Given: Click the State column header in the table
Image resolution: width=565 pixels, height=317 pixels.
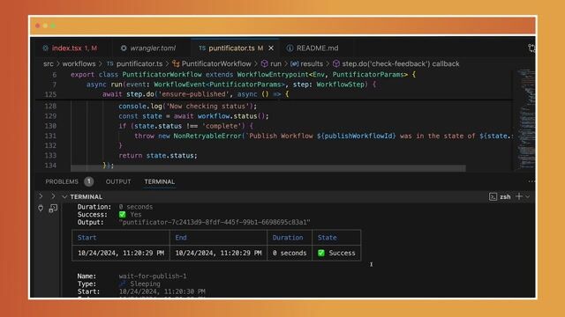Looking at the screenshot, I should pos(328,238).
